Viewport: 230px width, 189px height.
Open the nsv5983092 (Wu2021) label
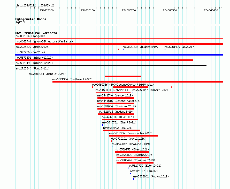[x=118, y=128]
